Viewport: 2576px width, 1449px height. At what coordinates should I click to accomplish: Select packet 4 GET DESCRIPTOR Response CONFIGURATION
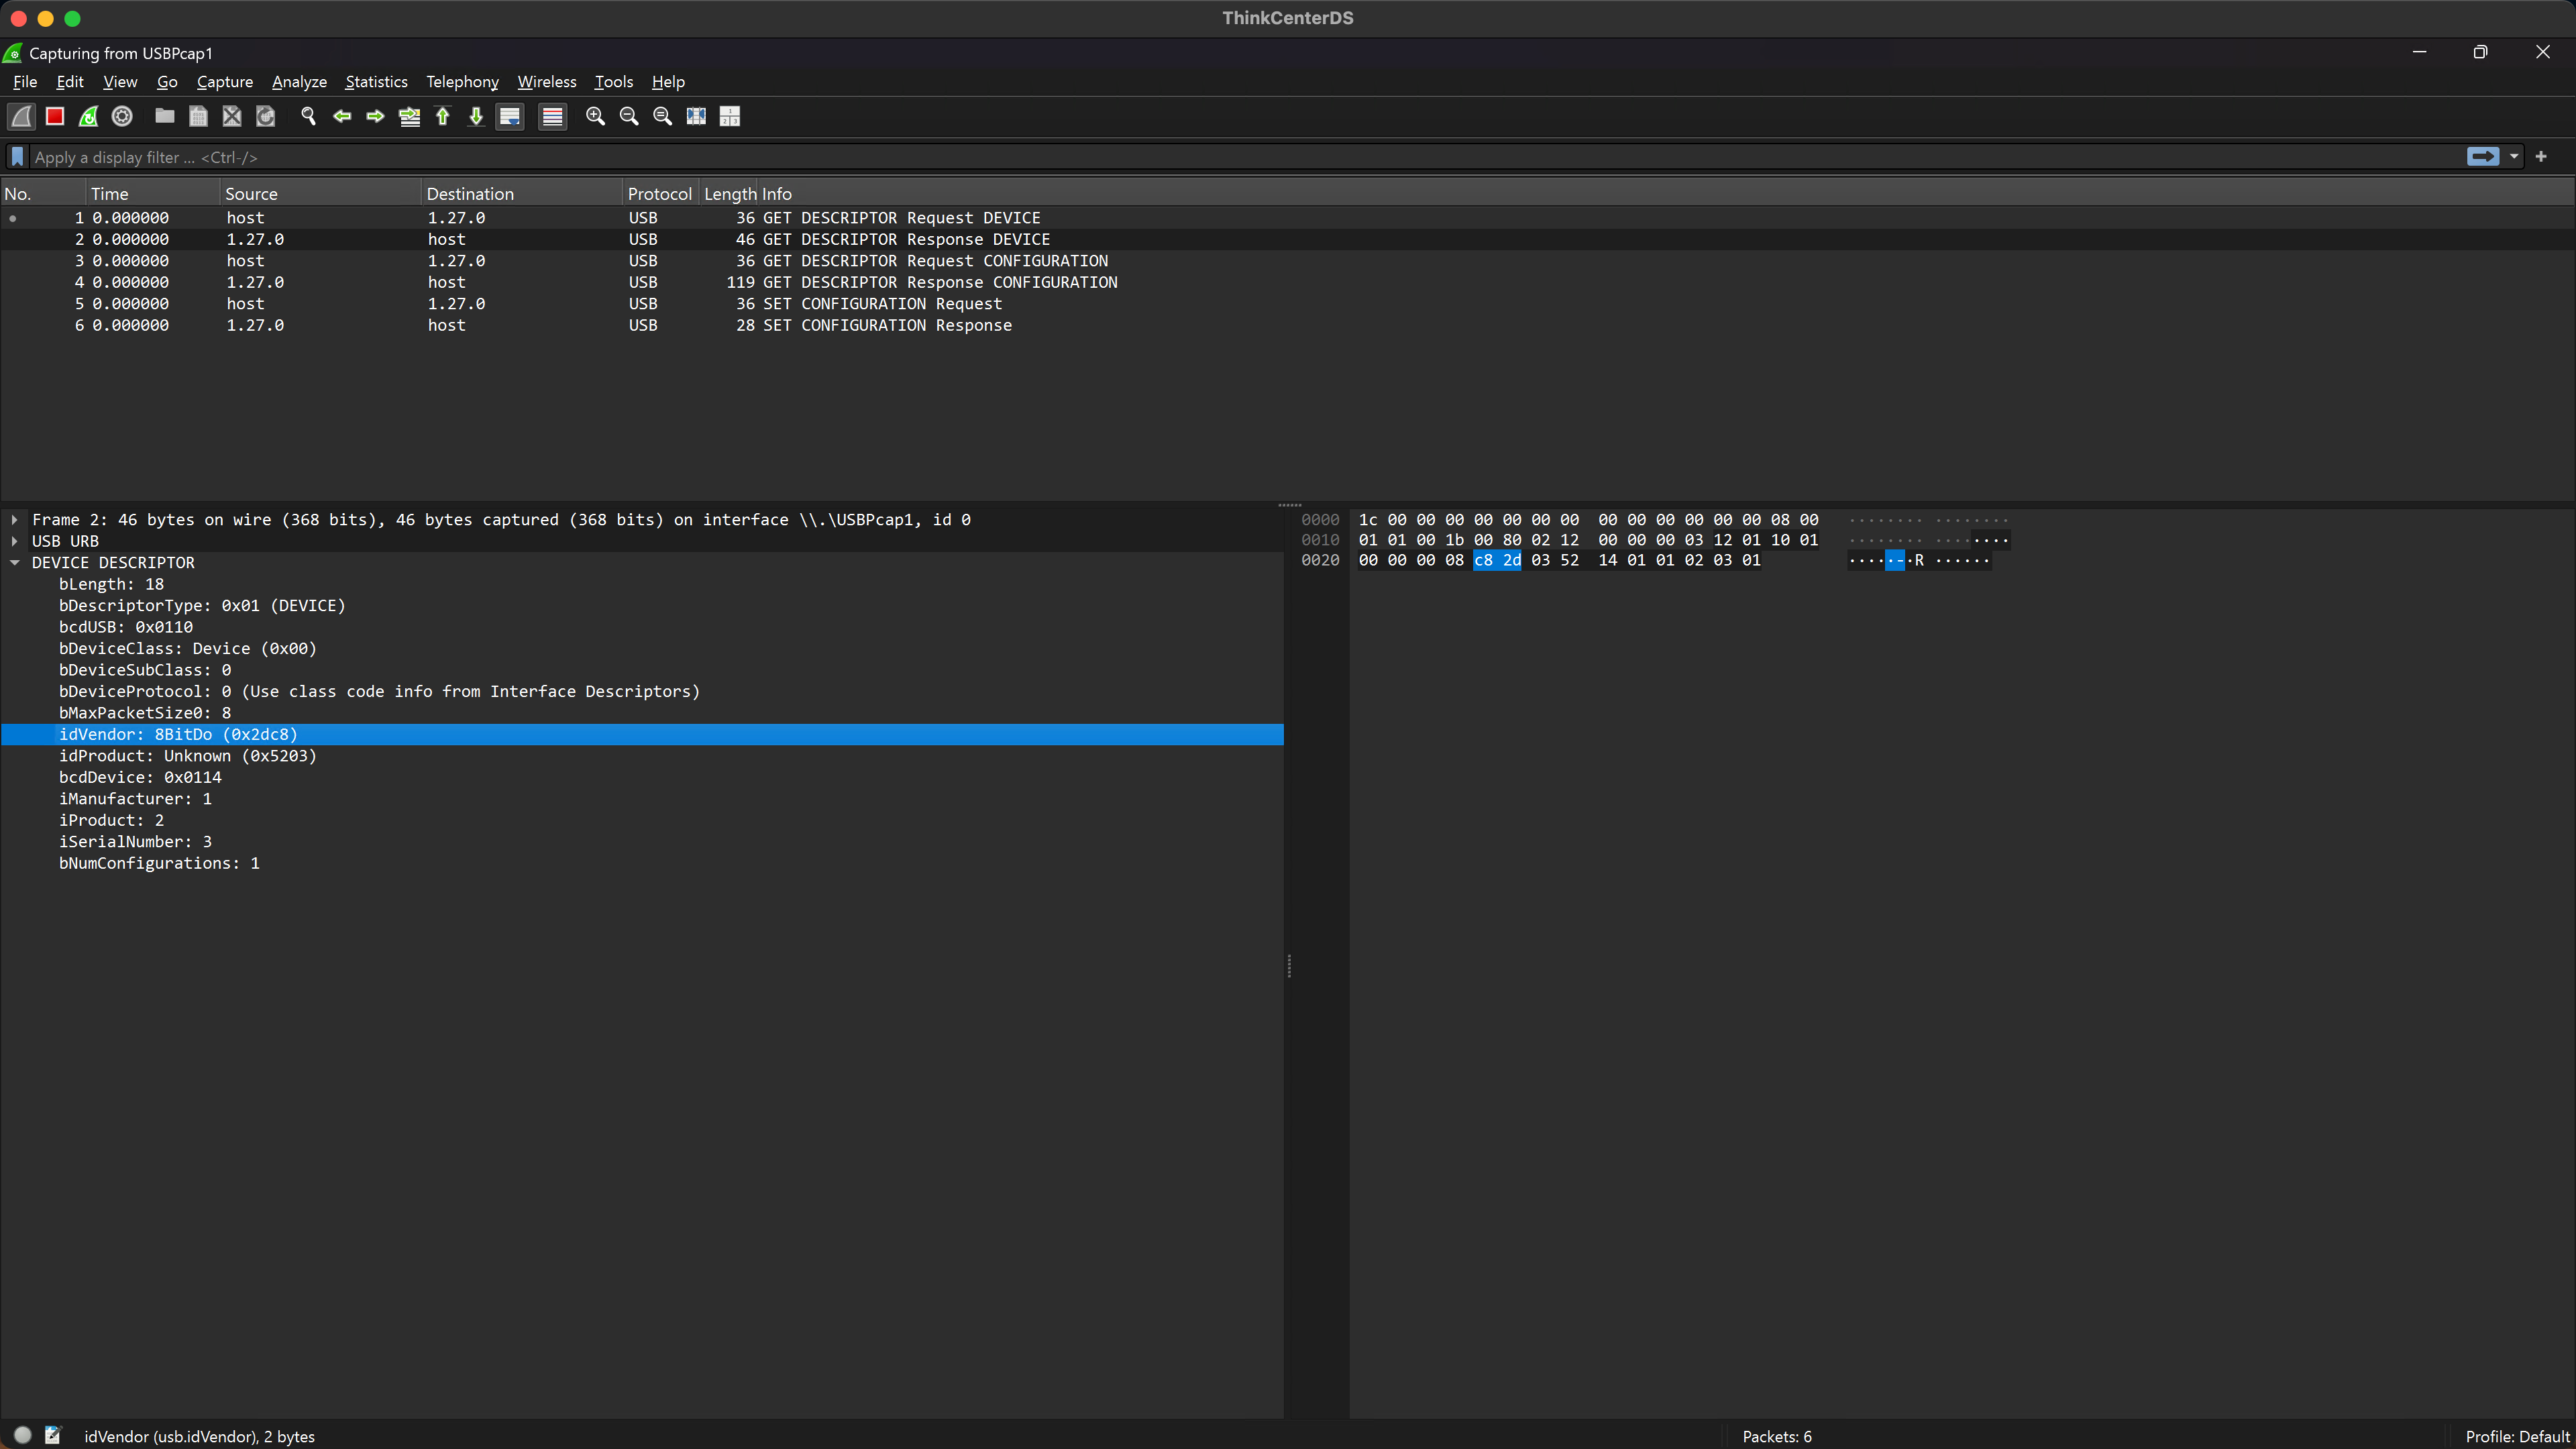click(x=1287, y=283)
